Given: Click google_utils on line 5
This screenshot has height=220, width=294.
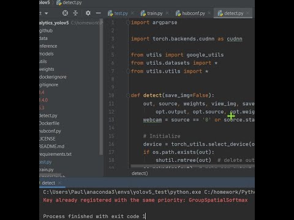Looking at the screenshot, I should click(x=205, y=55).
